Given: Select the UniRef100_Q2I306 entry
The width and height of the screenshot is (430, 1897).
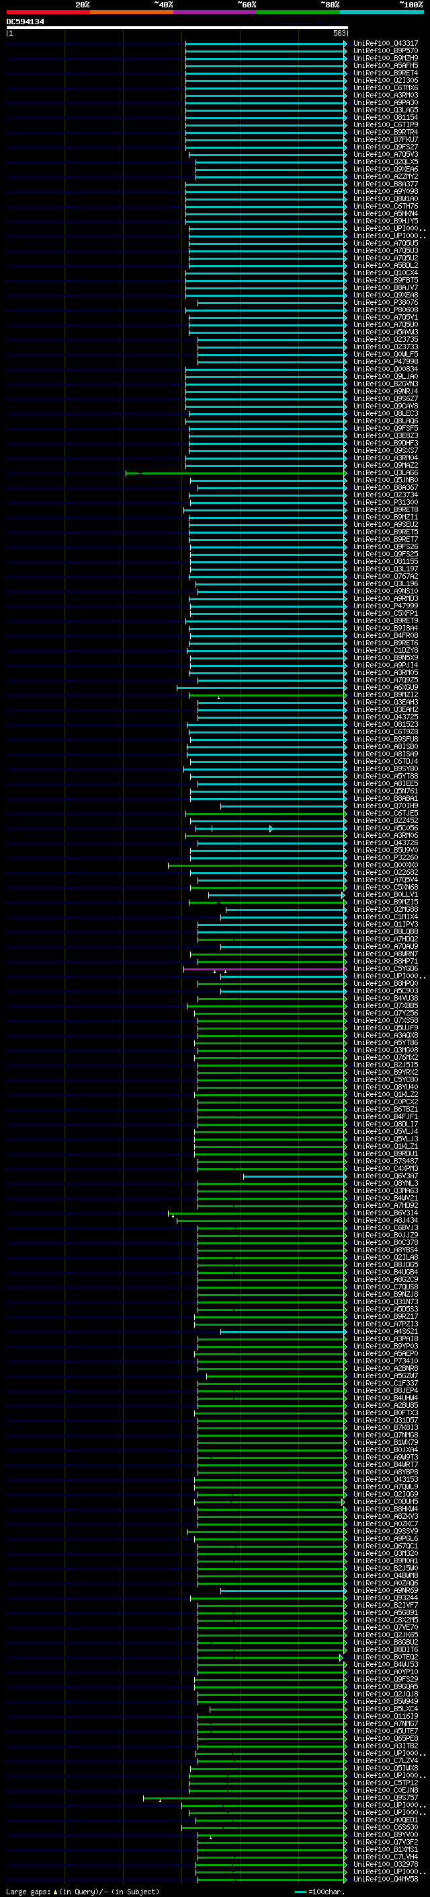Looking at the screenshot, I should coord(386,80).
